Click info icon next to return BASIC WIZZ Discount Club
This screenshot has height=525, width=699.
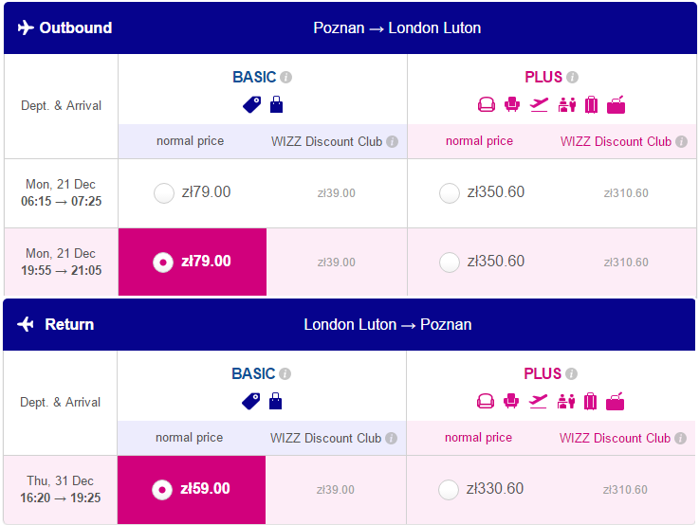[x=391, y=438]
